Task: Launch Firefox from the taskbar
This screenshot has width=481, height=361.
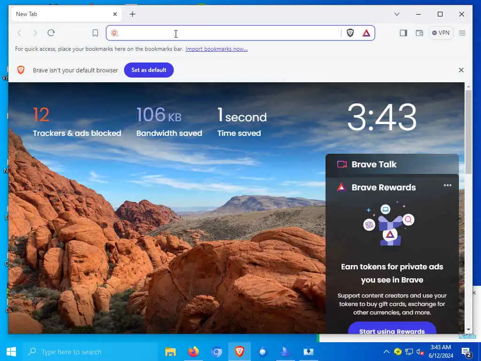Action: coord(194,352)
